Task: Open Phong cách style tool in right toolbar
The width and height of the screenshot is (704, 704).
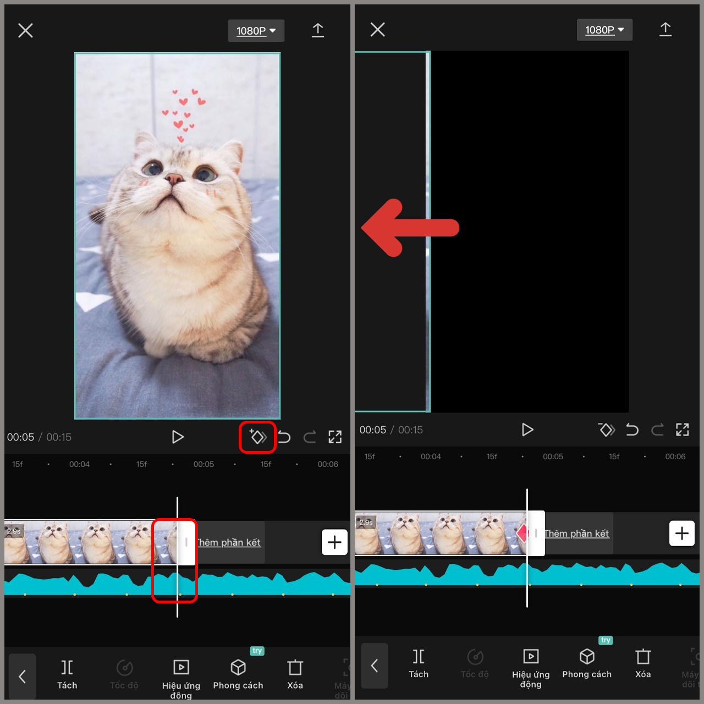Action: click(587, 664)
